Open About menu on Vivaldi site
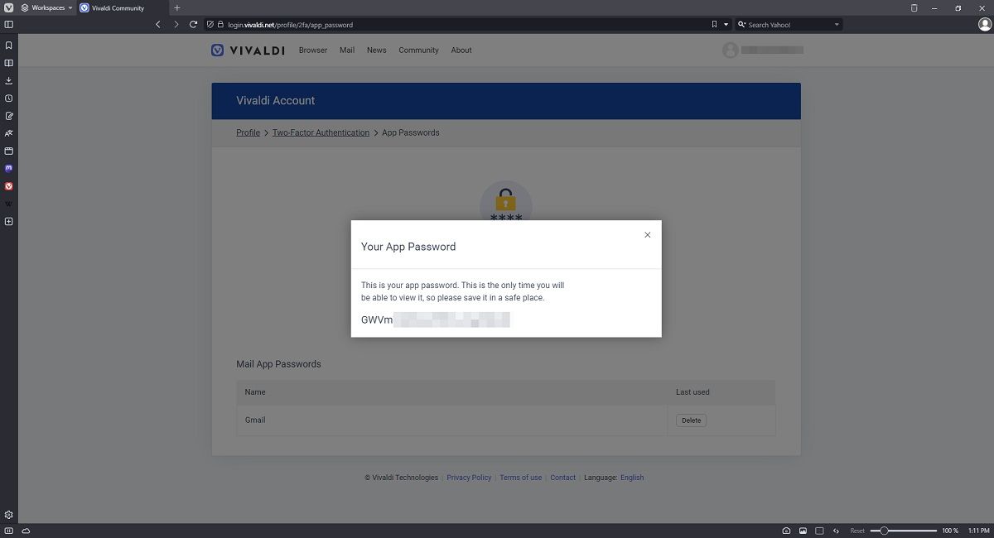The height and width of the screenshot is (538, 994). pos(461,50)
